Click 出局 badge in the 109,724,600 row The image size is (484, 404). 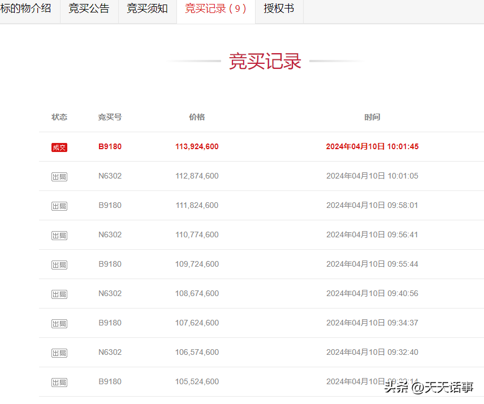[x=59, y=264]
